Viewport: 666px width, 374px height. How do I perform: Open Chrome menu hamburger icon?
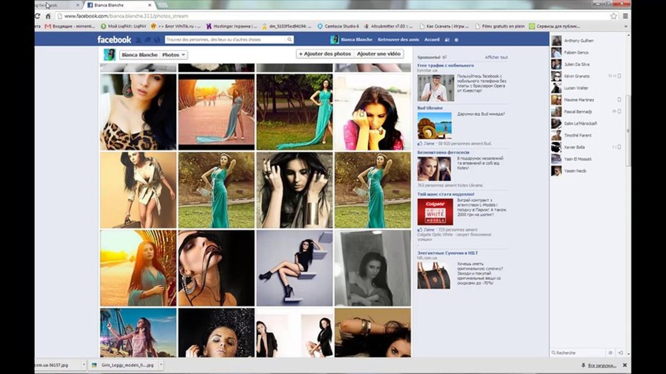tap(625, 16)
